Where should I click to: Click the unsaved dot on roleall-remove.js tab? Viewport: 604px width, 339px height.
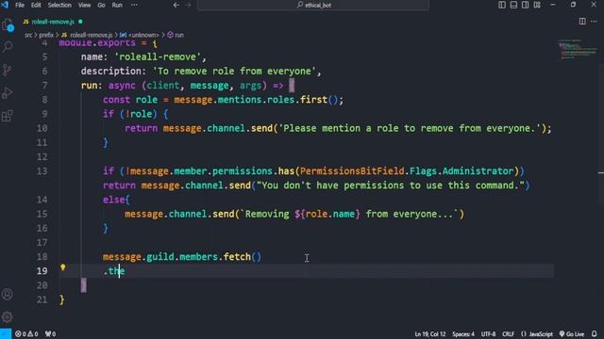[x=80, y=22]
